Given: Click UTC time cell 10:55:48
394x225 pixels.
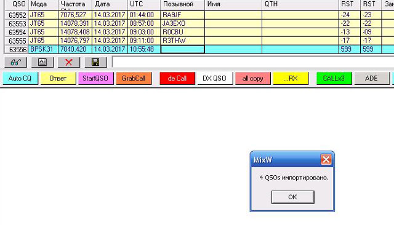Looking at the screenshot, I should click(144, 49).
